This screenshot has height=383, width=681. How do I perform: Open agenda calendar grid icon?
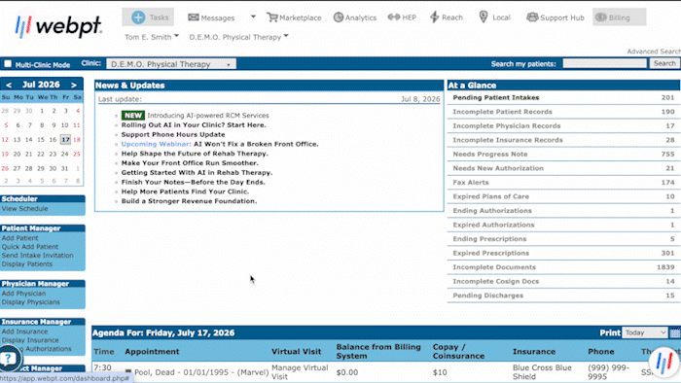674,333
